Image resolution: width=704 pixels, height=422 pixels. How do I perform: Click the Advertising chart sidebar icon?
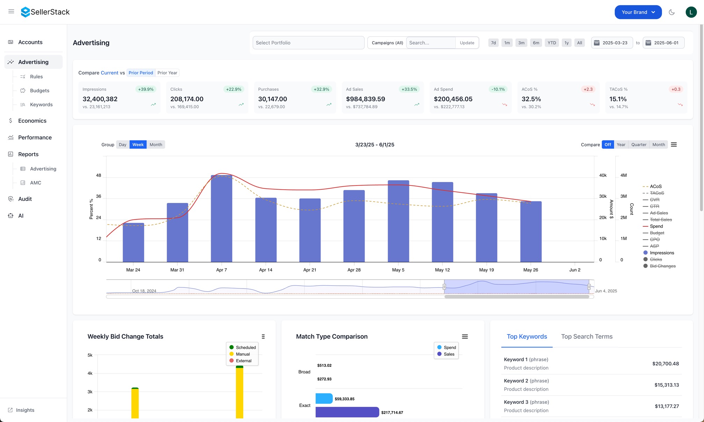[x=11, y=62]
